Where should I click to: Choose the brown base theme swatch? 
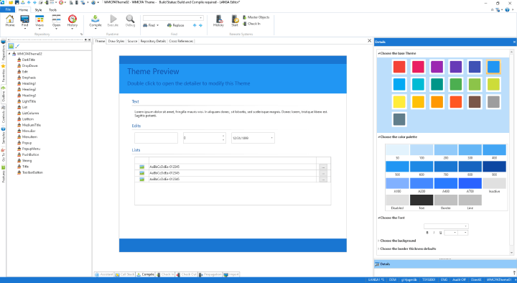tap(475, 102)
